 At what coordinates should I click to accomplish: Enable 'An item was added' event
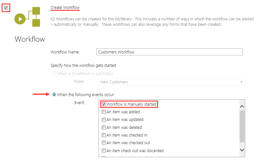[x=104, y=112]
